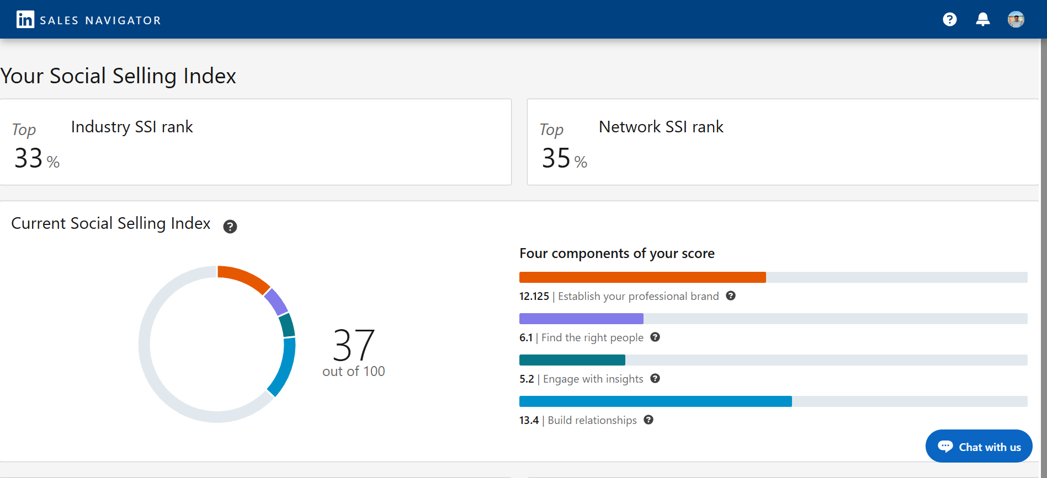The width and height of the screenshot is (1047, 478).
Task: Click the purple segment of the donut chart
Action: pyautogui.click(x=276, y=302)
